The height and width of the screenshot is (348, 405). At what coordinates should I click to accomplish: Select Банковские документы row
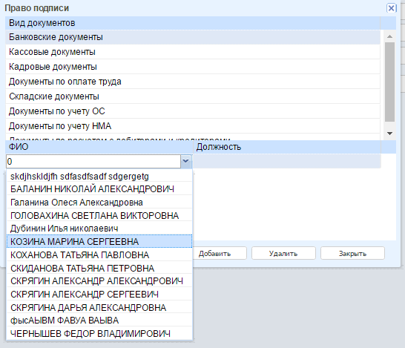click(193, 37)
